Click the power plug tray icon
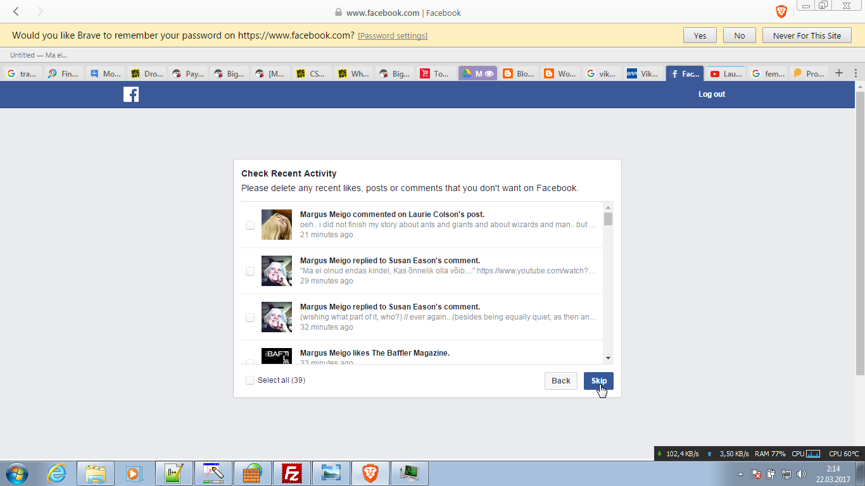The width and height of the screenshot is (865, 486). tap(771, 474)
